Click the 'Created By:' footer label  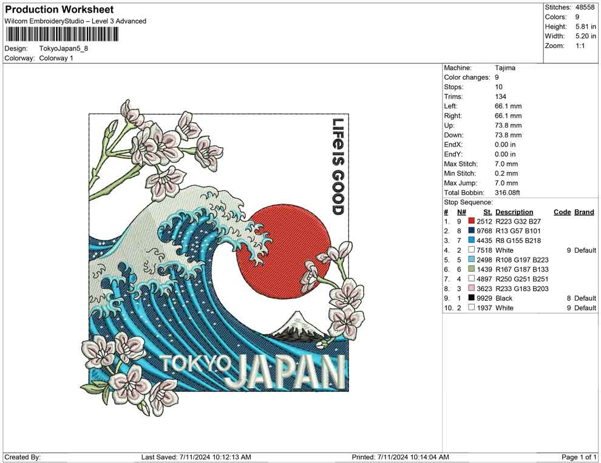pos(22,457)
